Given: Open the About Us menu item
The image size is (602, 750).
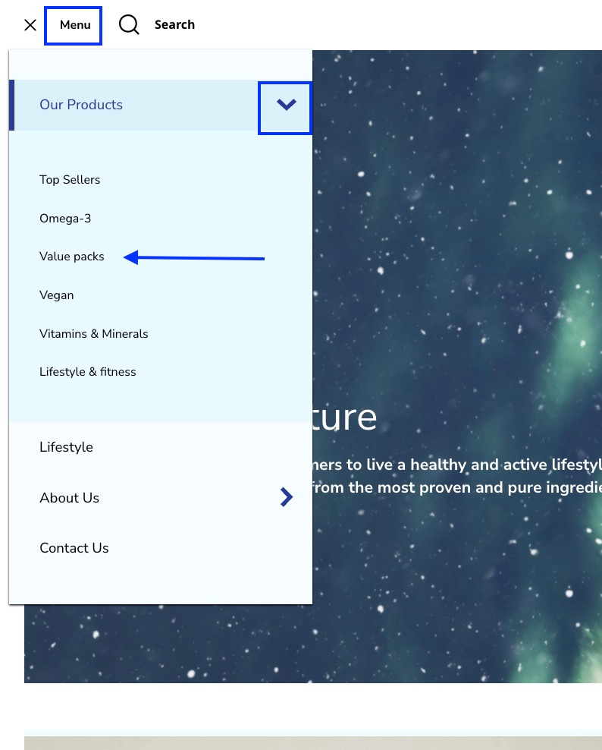Looking at the screenshot, I should (x=69, y=498).
